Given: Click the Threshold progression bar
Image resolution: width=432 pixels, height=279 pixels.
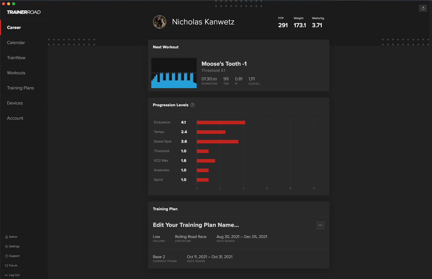Looking at the screenshot, I should click(x=203, y=151).
